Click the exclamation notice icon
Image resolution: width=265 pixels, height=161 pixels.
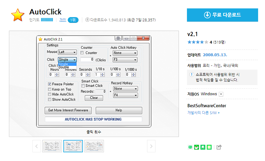192,75
